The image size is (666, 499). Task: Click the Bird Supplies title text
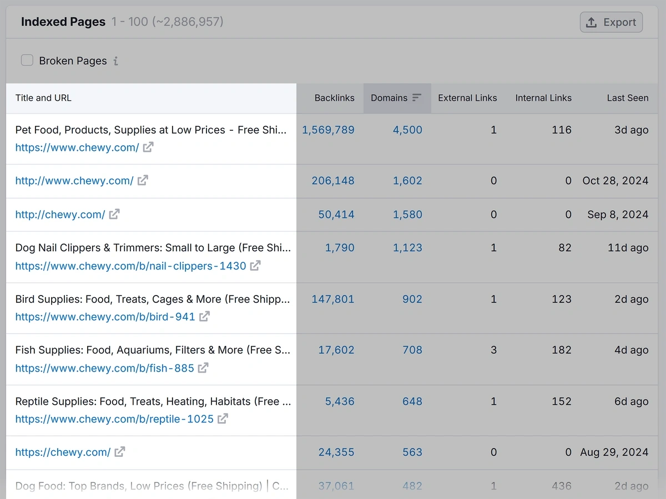pyautogui.click(x=153, y=299)
